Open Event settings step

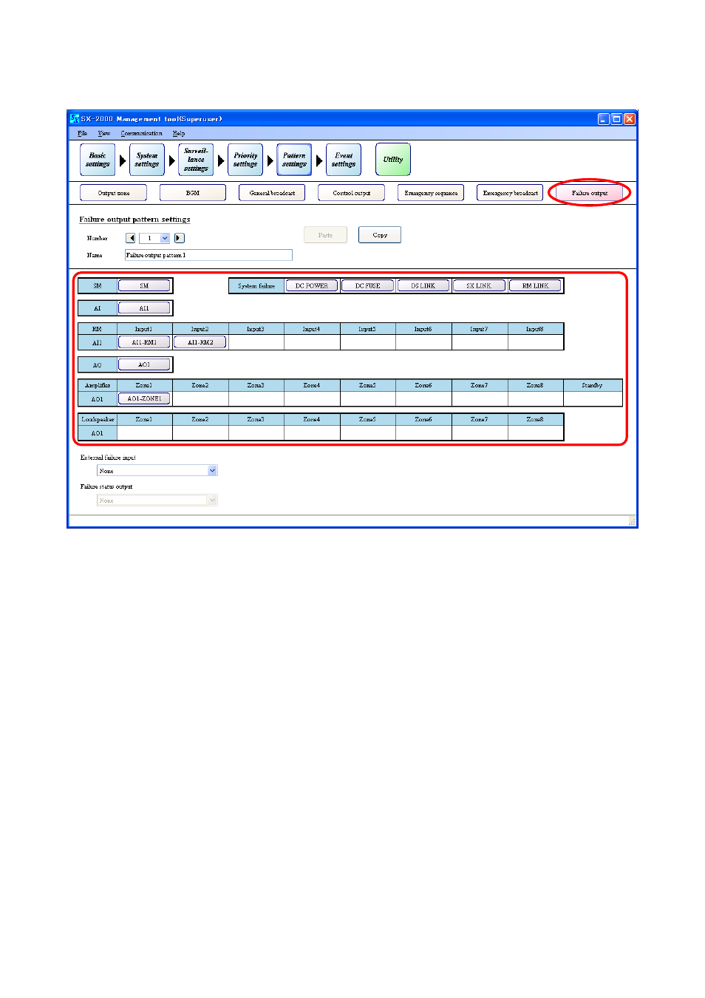pos(344,160)
